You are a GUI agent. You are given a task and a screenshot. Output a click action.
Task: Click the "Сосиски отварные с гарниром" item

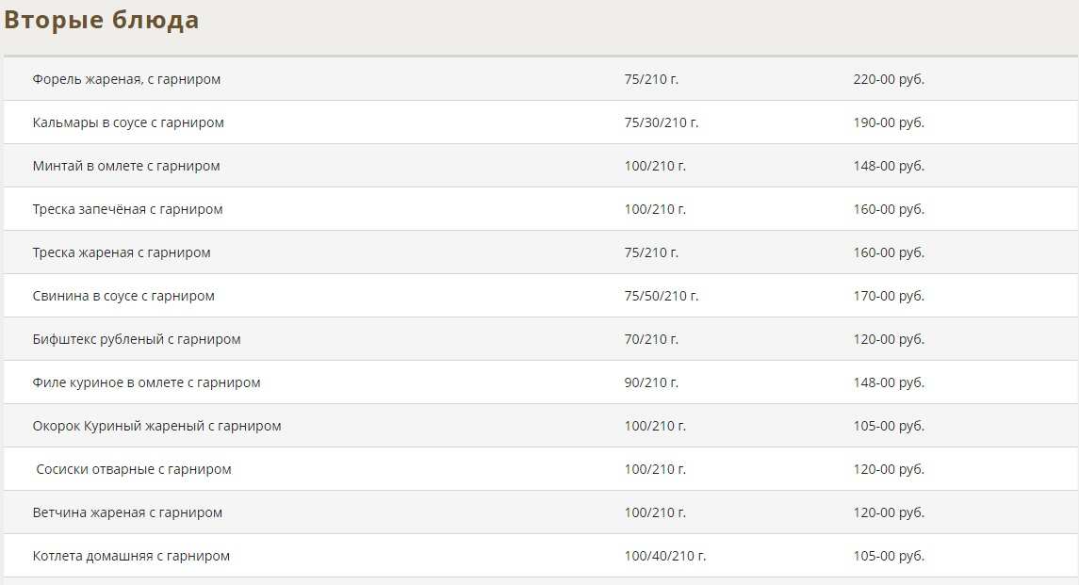134,469
